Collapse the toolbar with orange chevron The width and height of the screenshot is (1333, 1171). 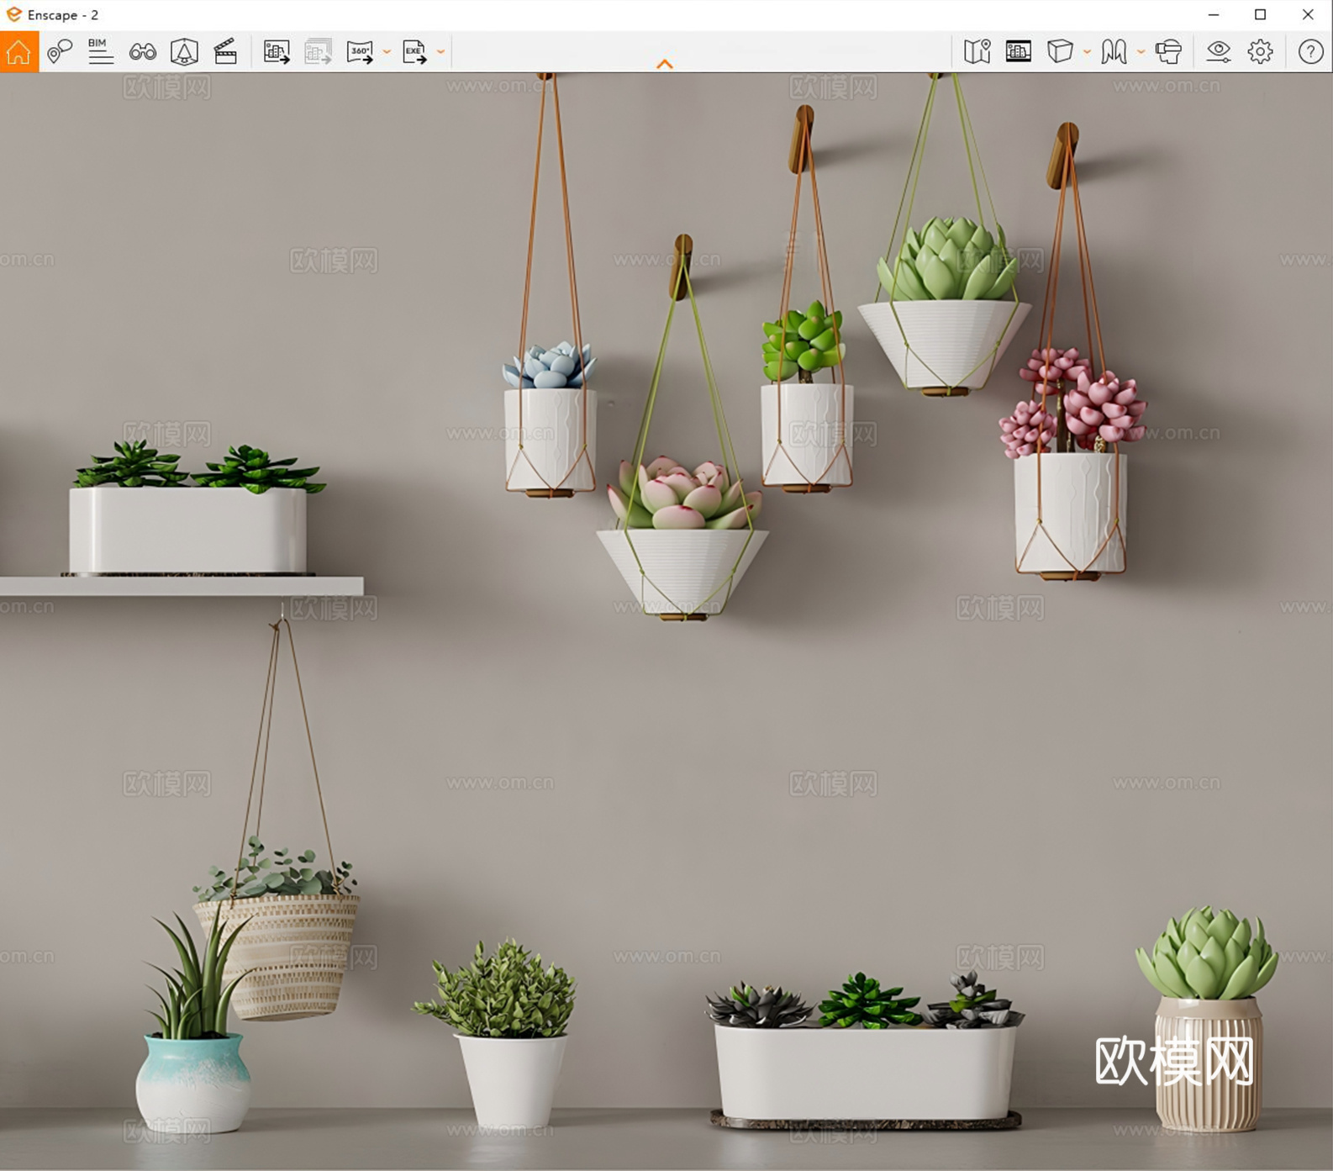click(x=665, y=64)
